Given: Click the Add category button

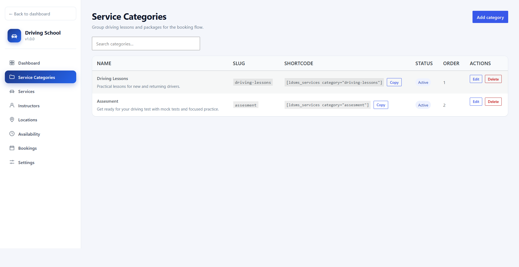Looking at the screenshot, I should click(490, 17).
